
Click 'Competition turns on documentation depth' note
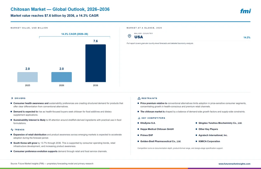(180, 148)
